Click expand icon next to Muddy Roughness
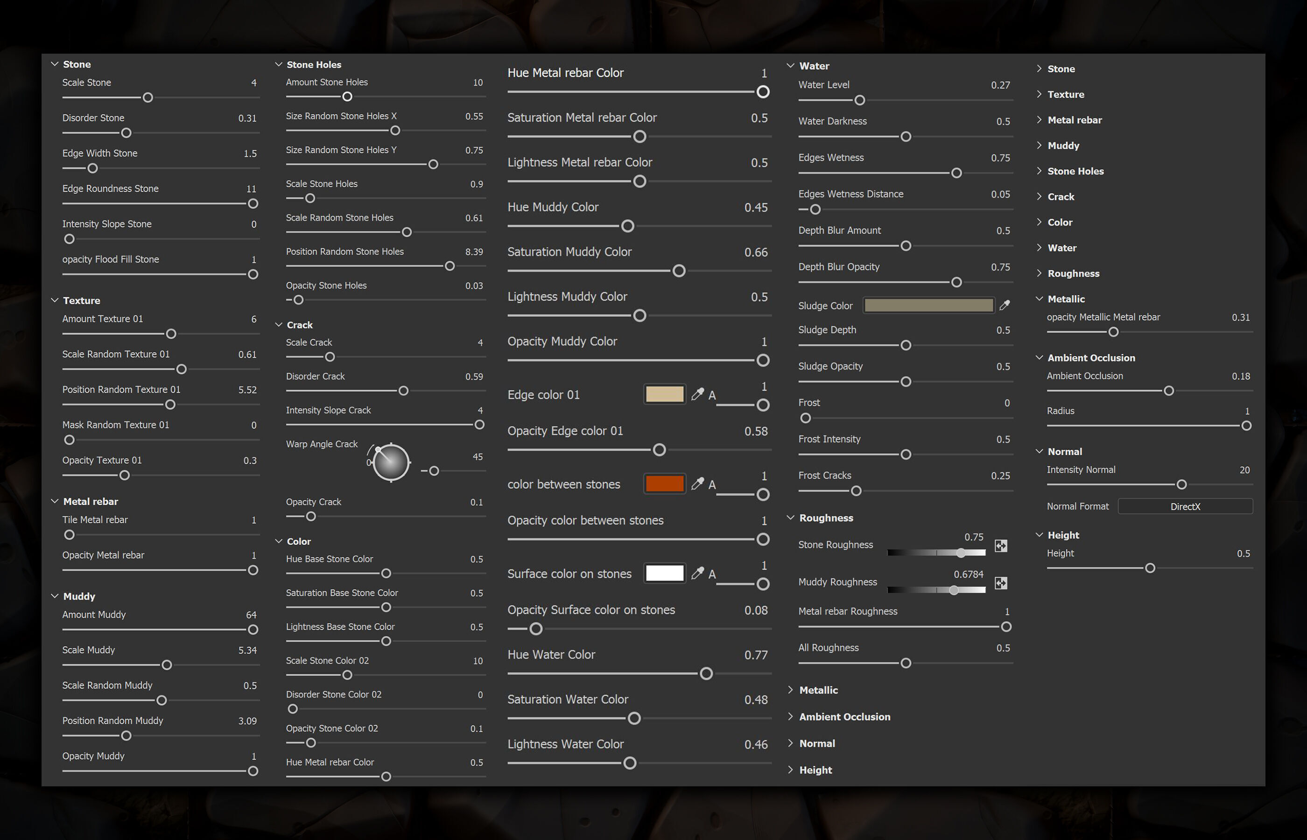 tap(1000, 583)
